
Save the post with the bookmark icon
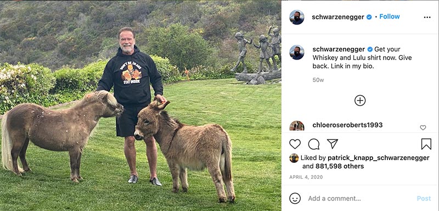426,144
